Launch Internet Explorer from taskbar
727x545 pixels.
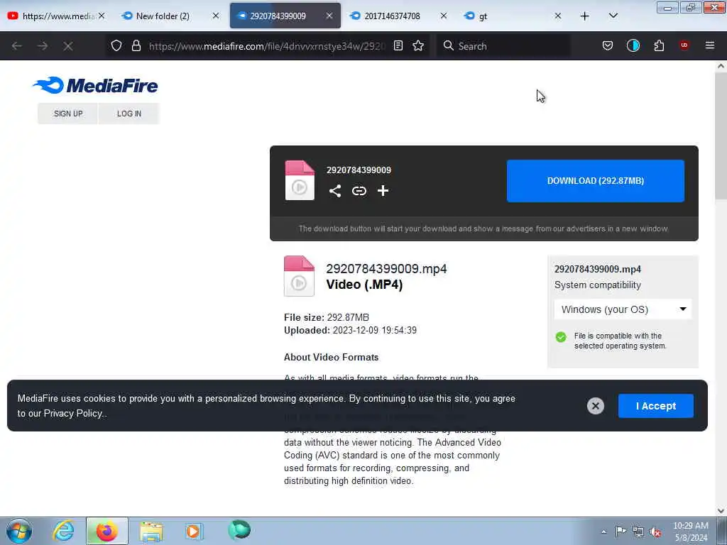tap(63, 531)
